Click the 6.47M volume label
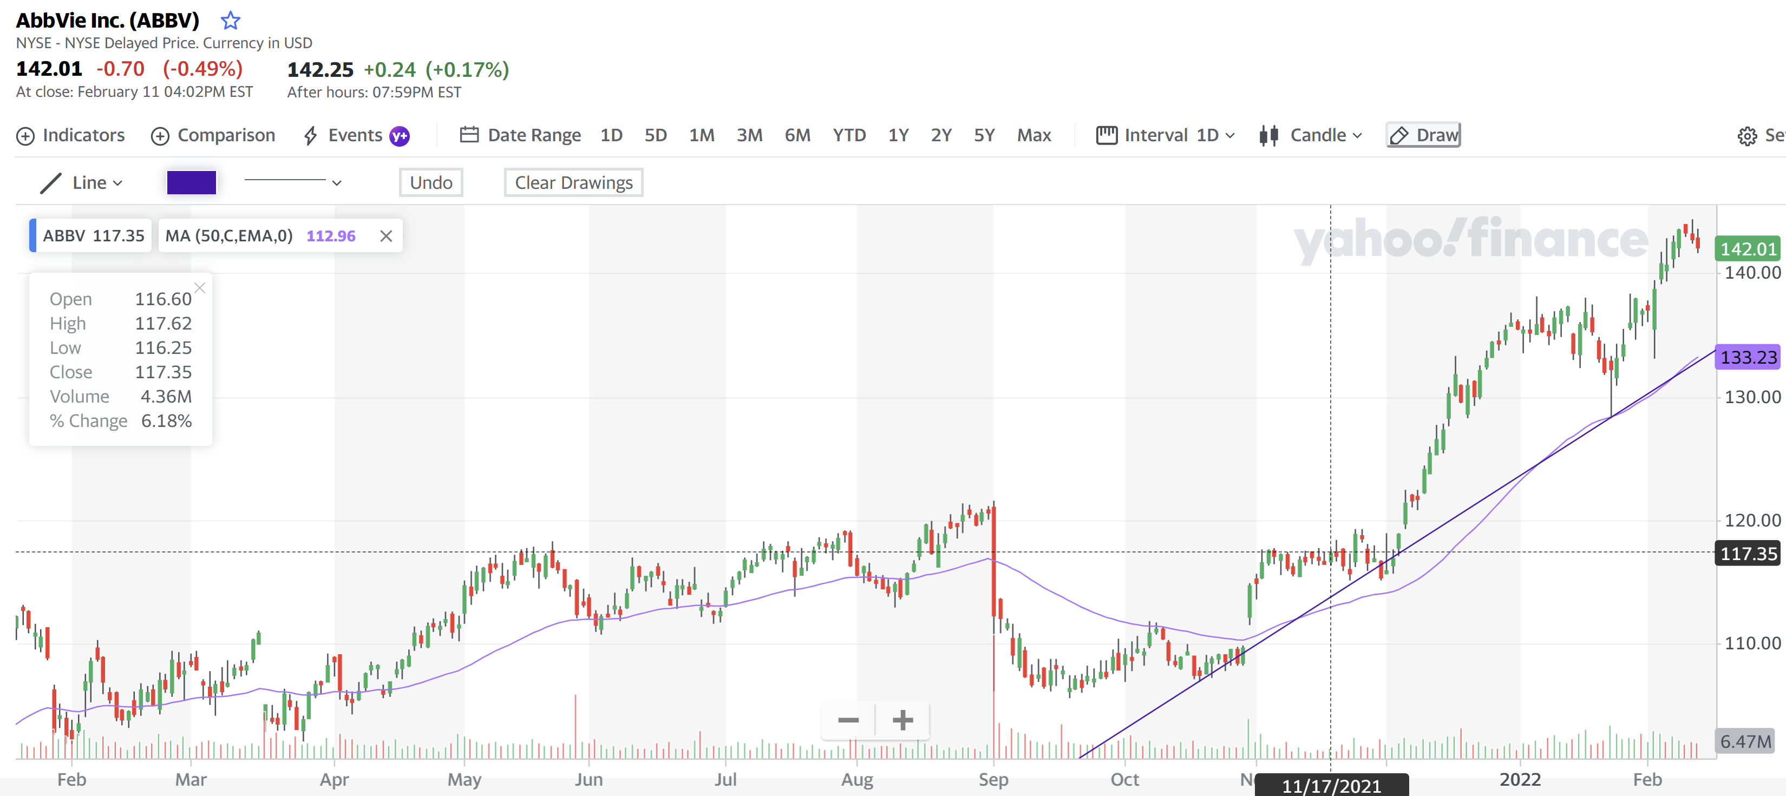This screenshot has height=796, width=1786. (x=1744, y=741)
